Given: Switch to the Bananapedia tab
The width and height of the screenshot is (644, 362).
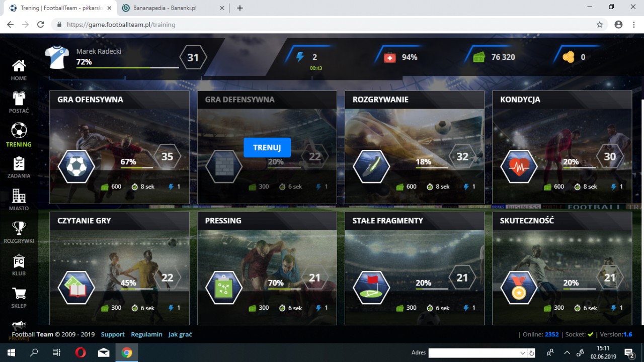Looking at the screenshot, I should (172, 8).
